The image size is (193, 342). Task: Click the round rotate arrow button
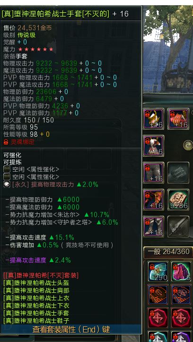[188, 145]
